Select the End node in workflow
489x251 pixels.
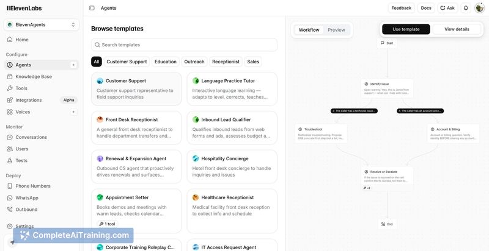click(387, 224)
